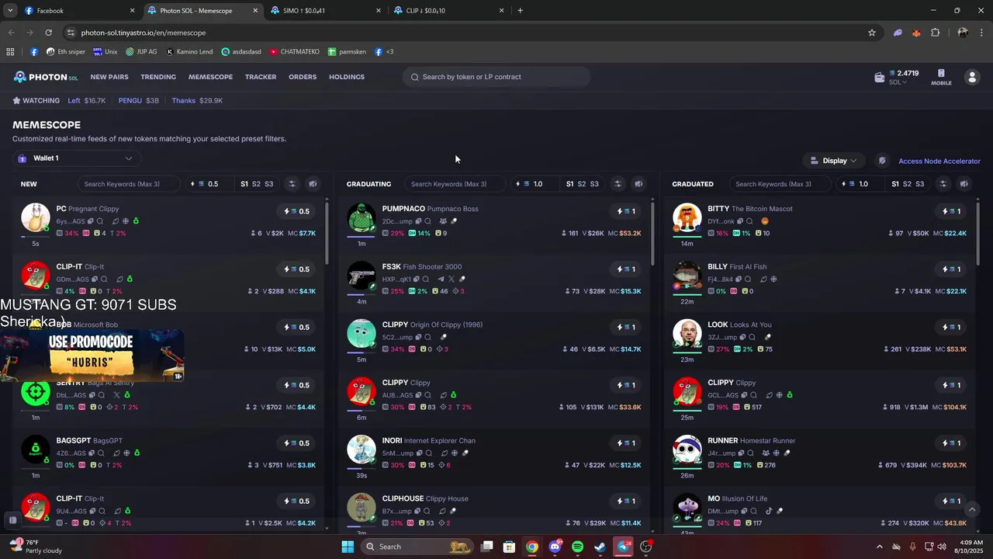Open Steam from the taskbar

click(x=600, y=547)
